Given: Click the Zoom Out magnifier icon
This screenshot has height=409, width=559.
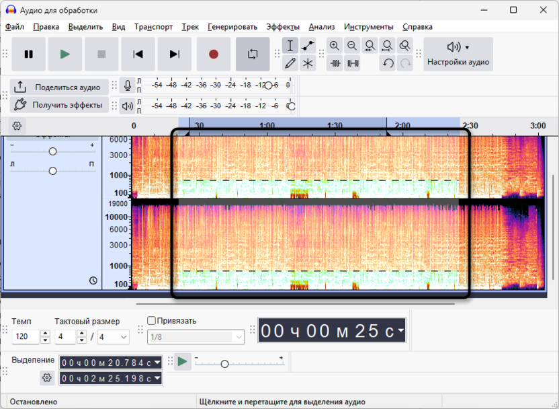Looking at the screenshot, I should pyautogui.click(x=352, y=45).
